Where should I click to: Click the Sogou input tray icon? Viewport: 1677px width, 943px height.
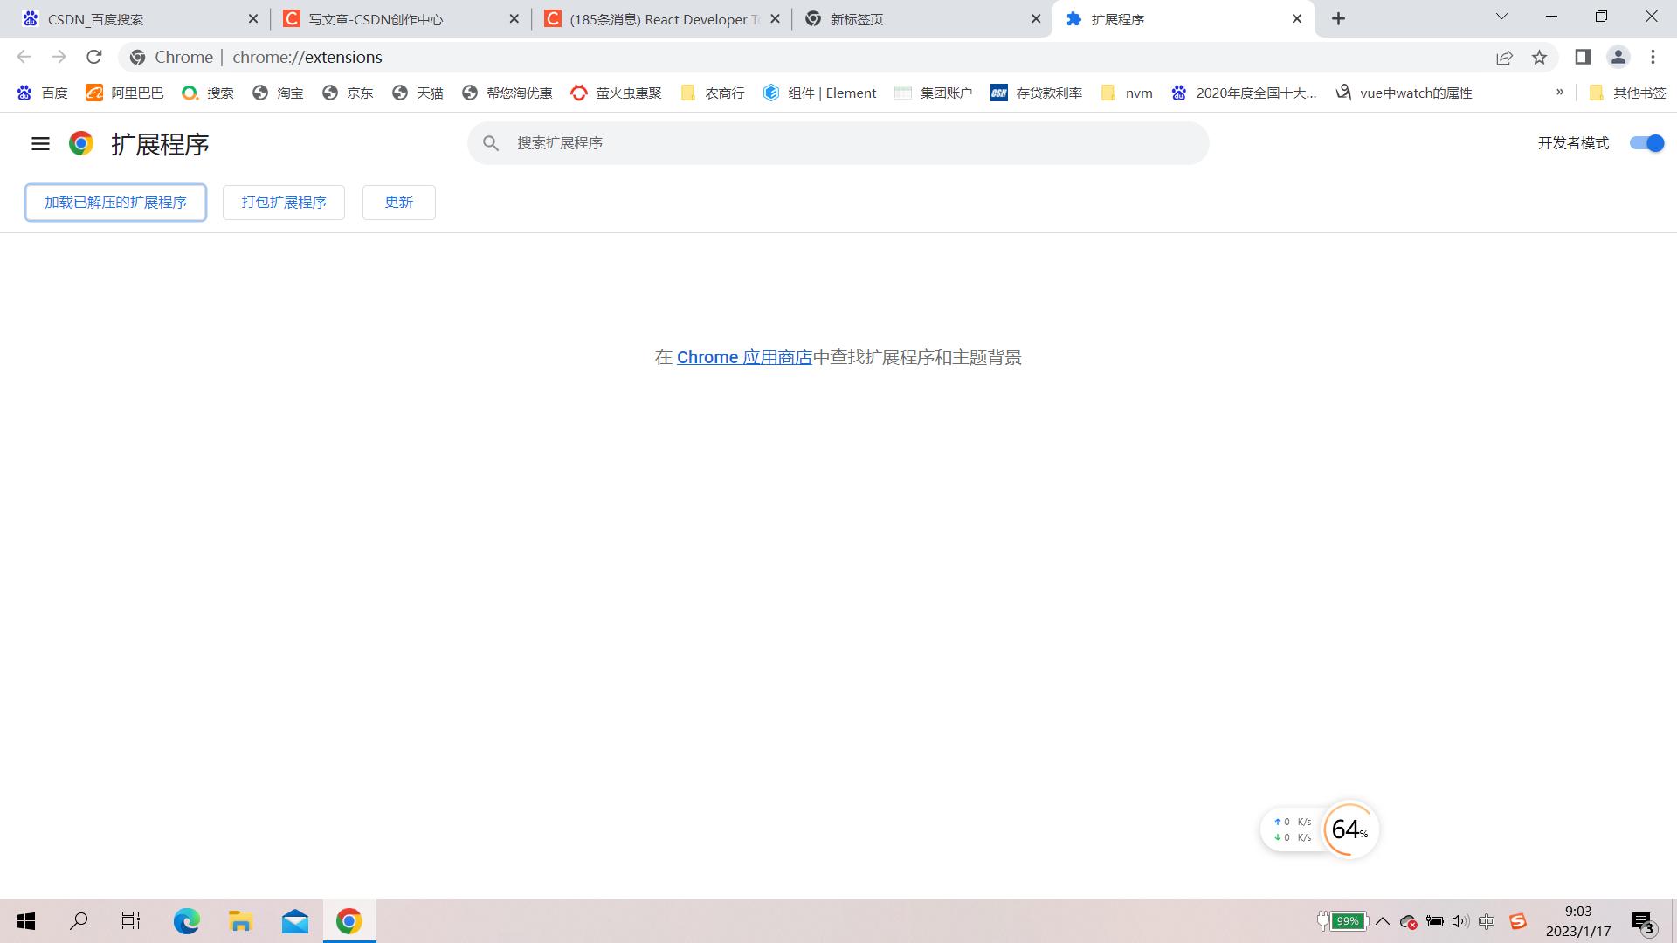pyautogui.click(x=1518, y=921)
